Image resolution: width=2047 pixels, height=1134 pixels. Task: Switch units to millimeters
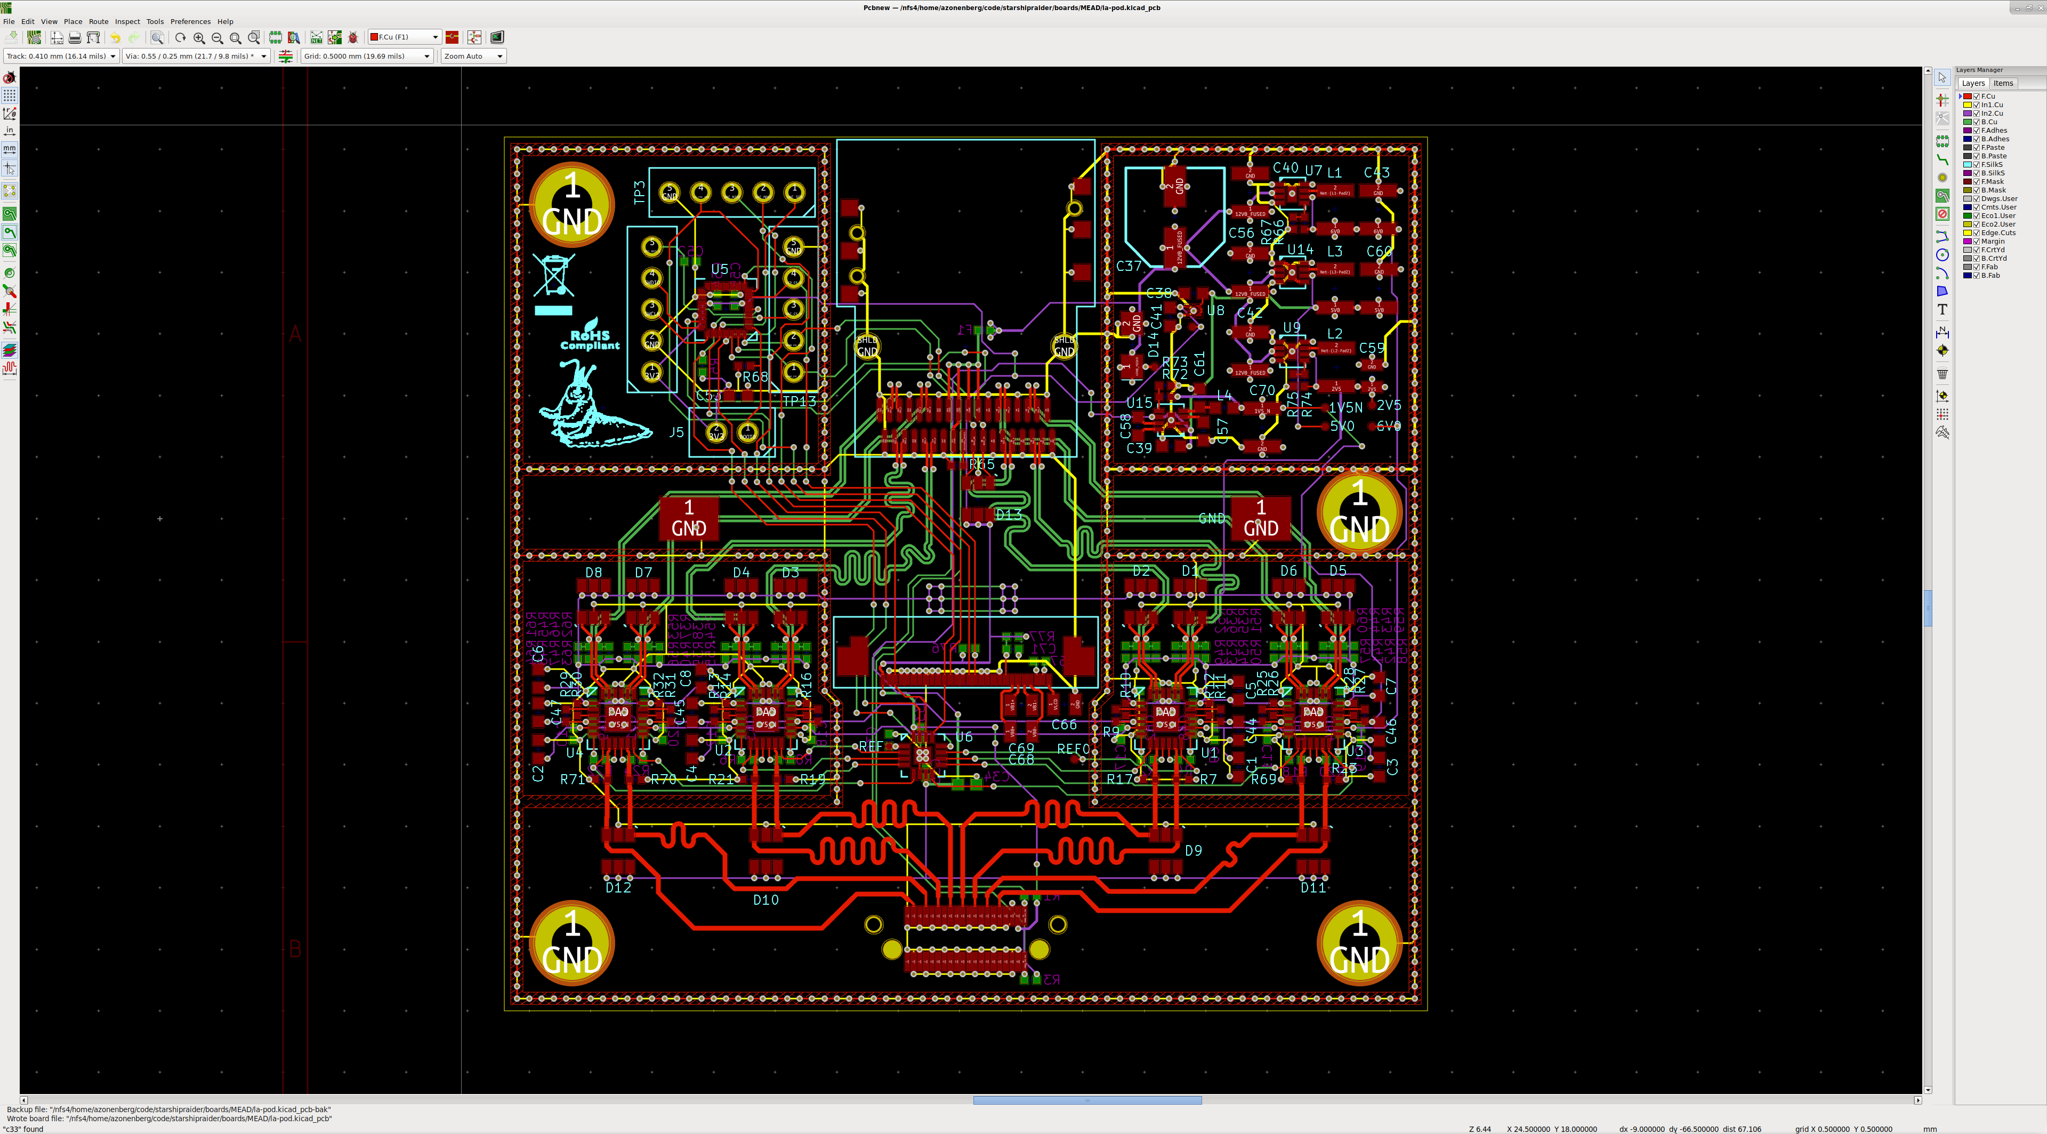10,149
